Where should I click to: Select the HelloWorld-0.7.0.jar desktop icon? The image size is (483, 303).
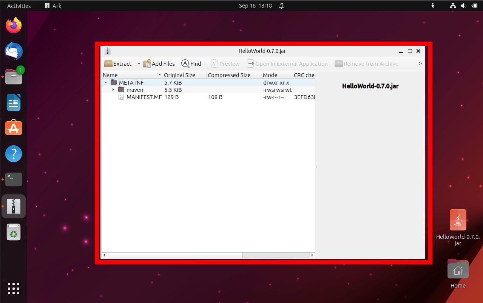(458, 220)
